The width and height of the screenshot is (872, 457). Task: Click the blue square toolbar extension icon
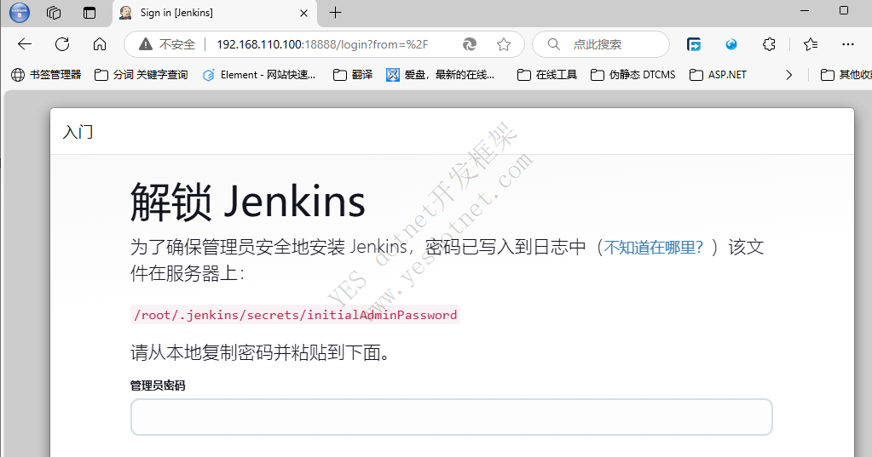(x=694, y=44)
